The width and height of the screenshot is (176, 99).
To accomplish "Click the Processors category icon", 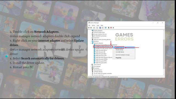I will (x=92, y=68).
